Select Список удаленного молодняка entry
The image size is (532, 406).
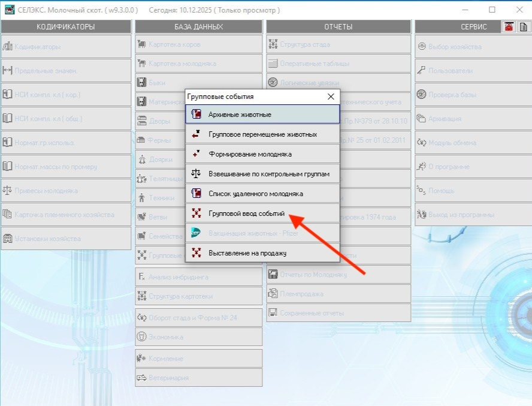pyautogui.click(x=262, y=193)
